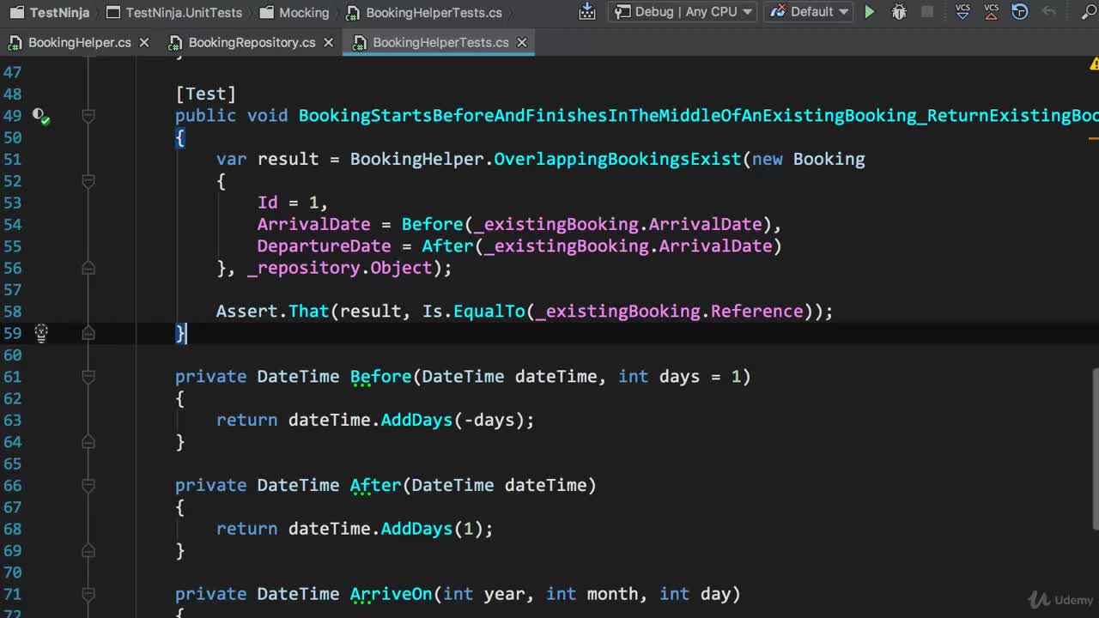Click the lightbulb quick-fix icon at line 59
Viewport: 1099px width, 618px height.
(x=40, y=333)
